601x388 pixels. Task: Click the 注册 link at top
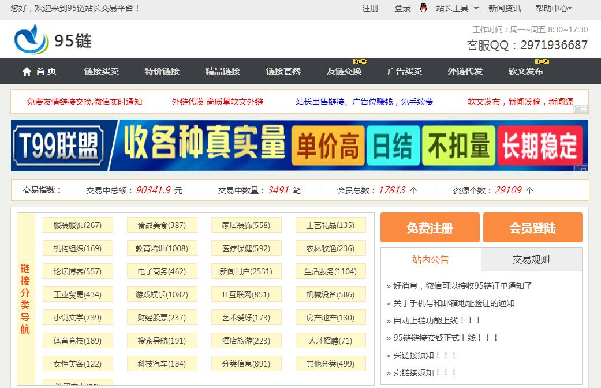coord(370,8)
